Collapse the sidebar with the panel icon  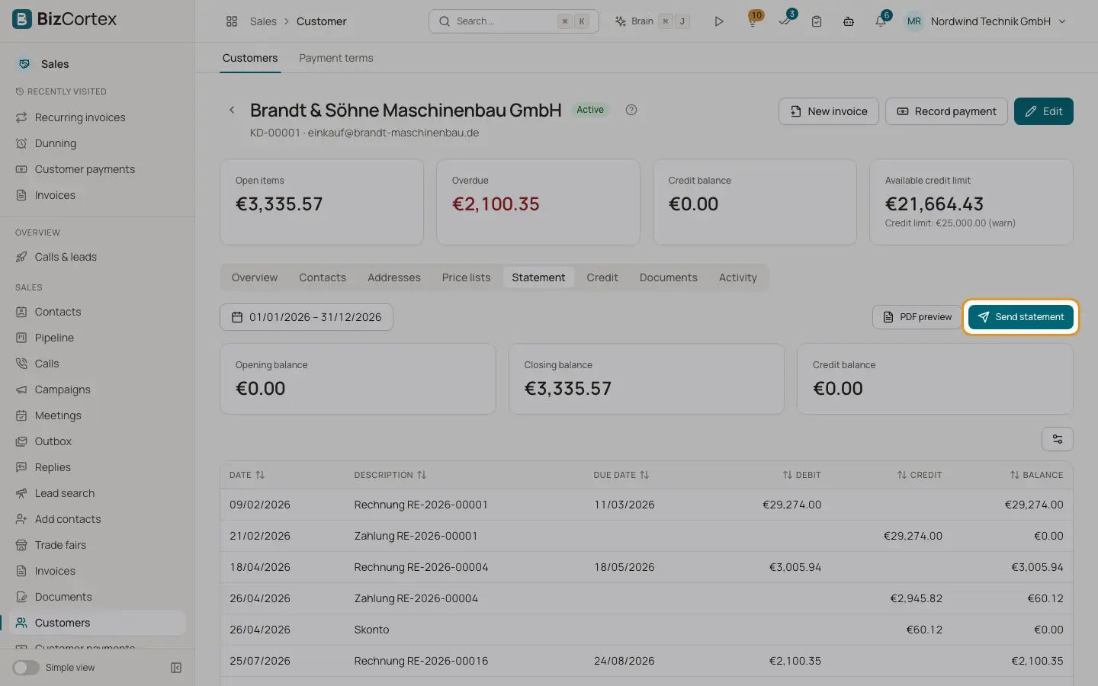176,668
